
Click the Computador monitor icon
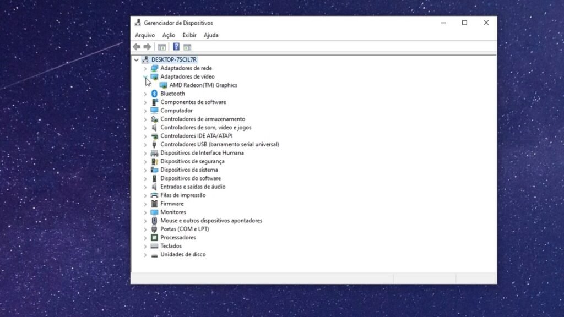tap(154, 110)
